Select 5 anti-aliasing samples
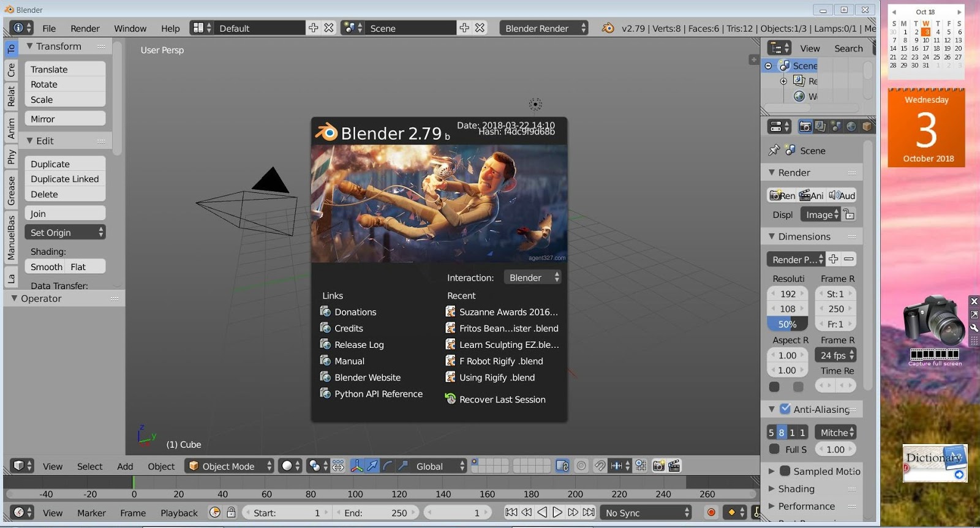Image resolution: width=980 pixels, height=528 pixels. pos(772,432)
